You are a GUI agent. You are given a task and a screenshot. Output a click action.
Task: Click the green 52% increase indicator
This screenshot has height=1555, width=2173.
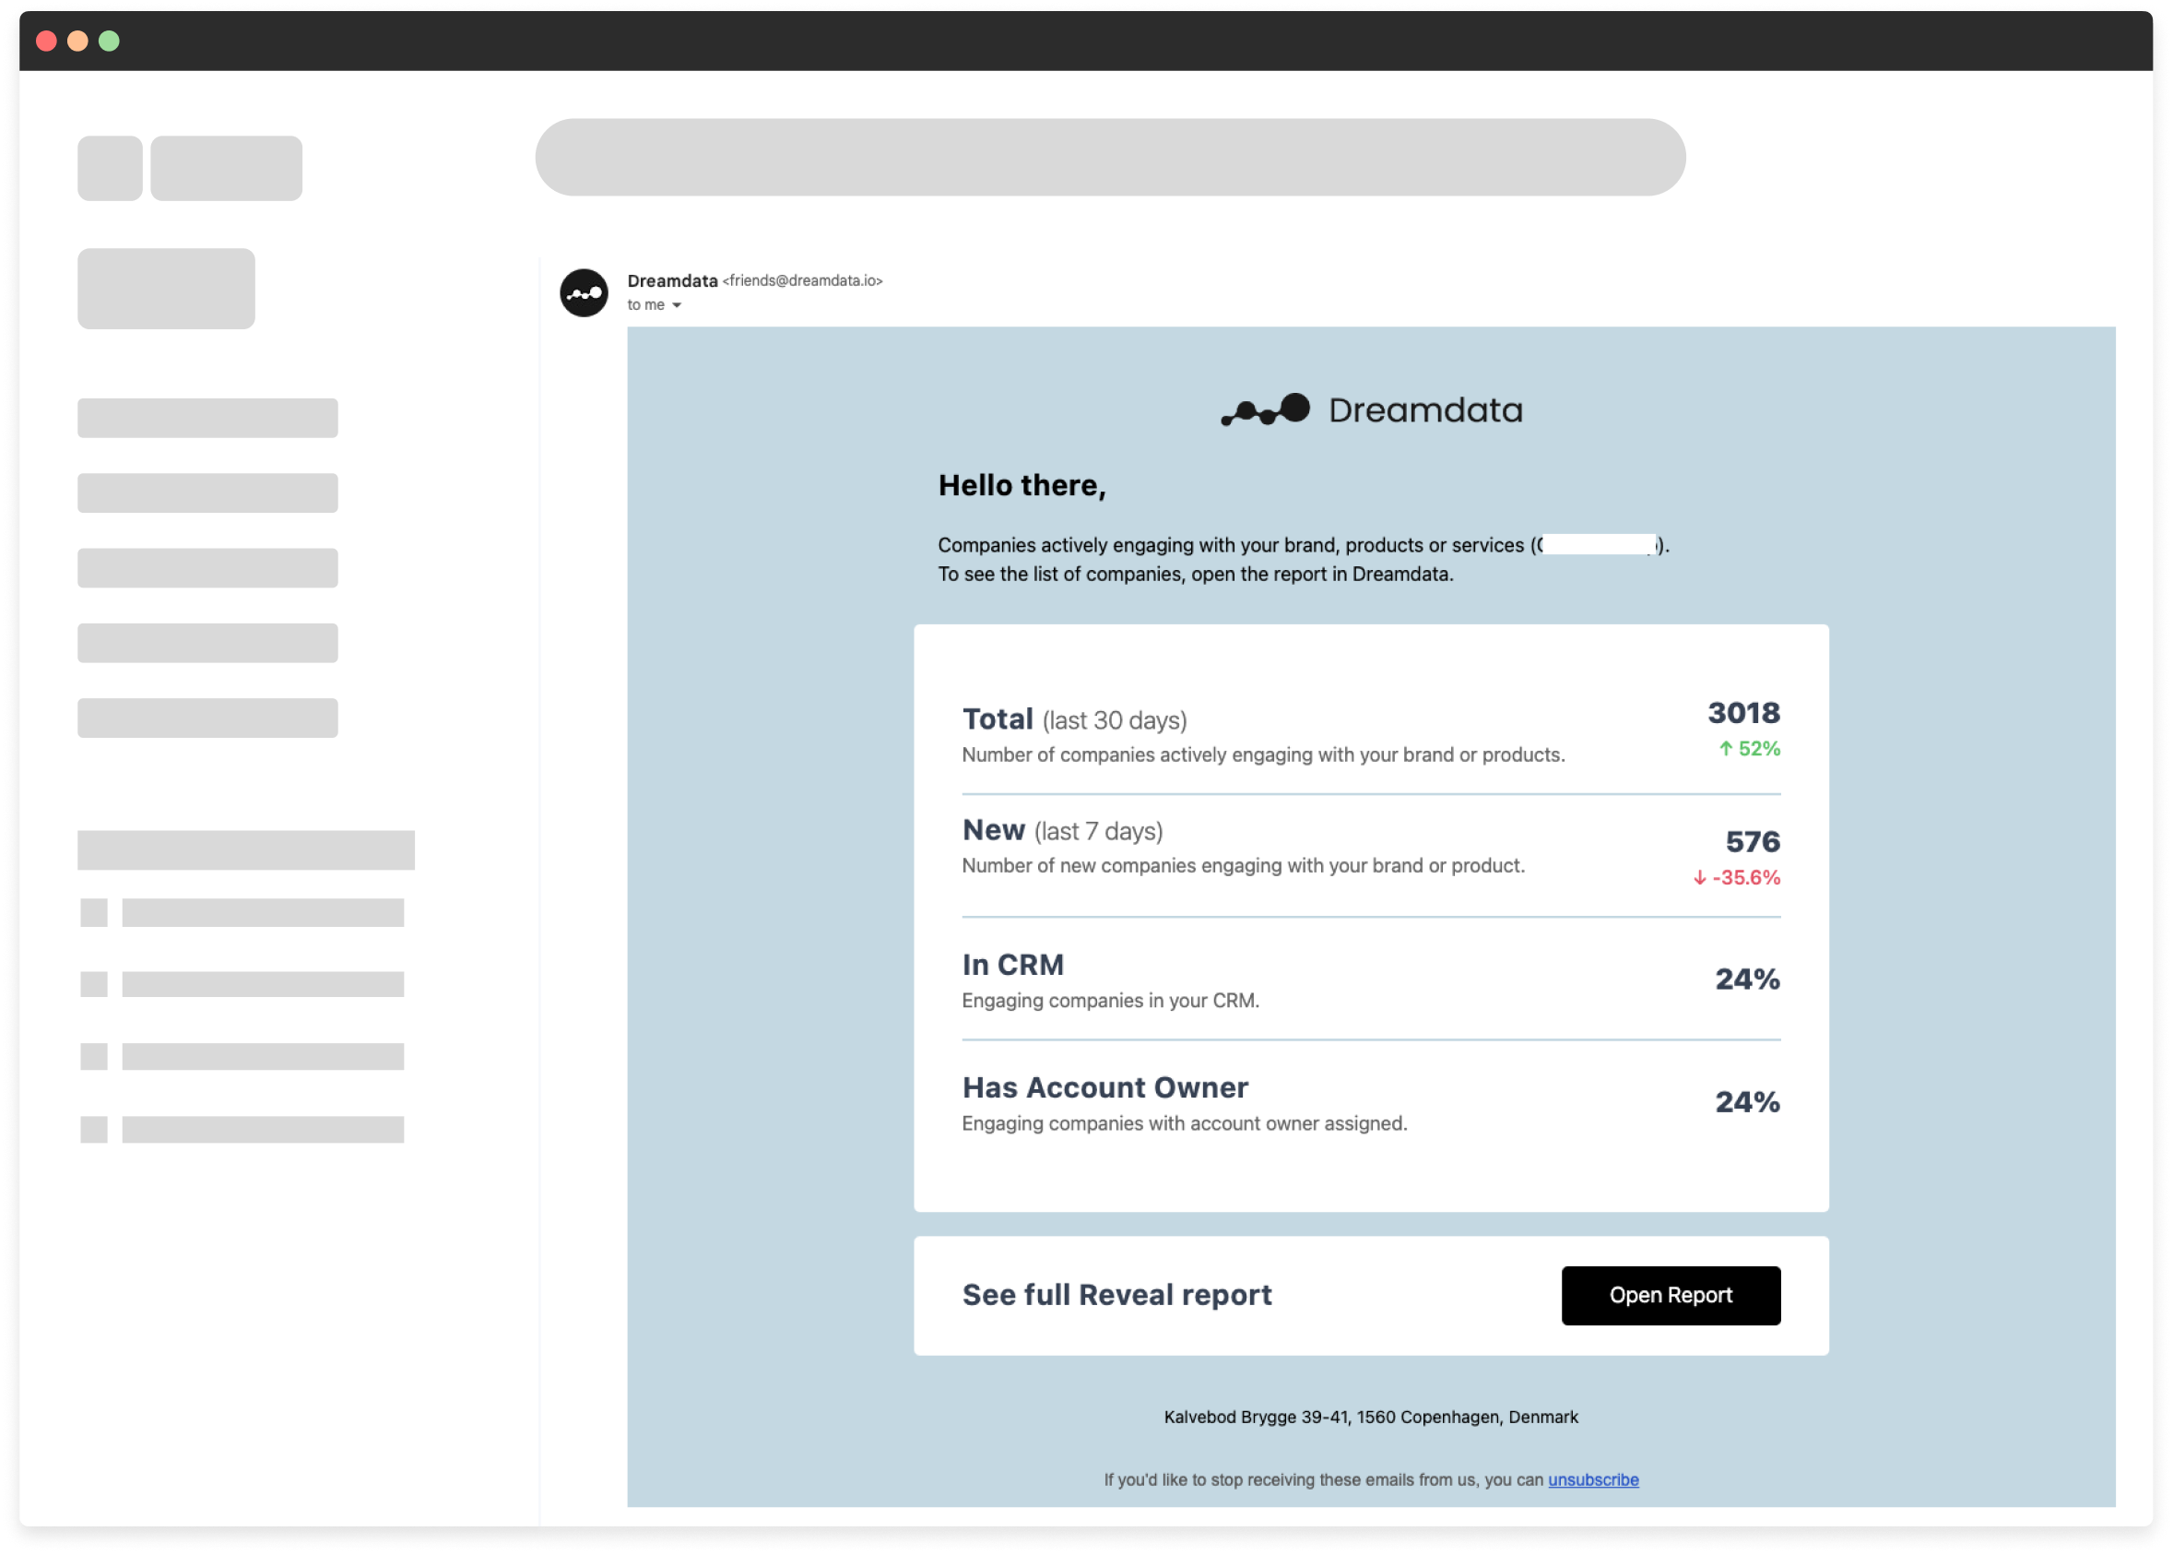(1749, 749)
